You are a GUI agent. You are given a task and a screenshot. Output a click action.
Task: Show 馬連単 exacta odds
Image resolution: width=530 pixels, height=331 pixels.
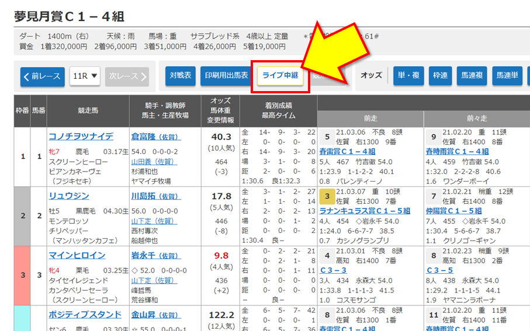coord(506,75)
